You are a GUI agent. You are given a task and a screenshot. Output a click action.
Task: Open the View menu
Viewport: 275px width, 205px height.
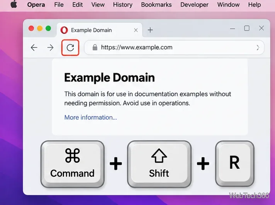(98, 5)
